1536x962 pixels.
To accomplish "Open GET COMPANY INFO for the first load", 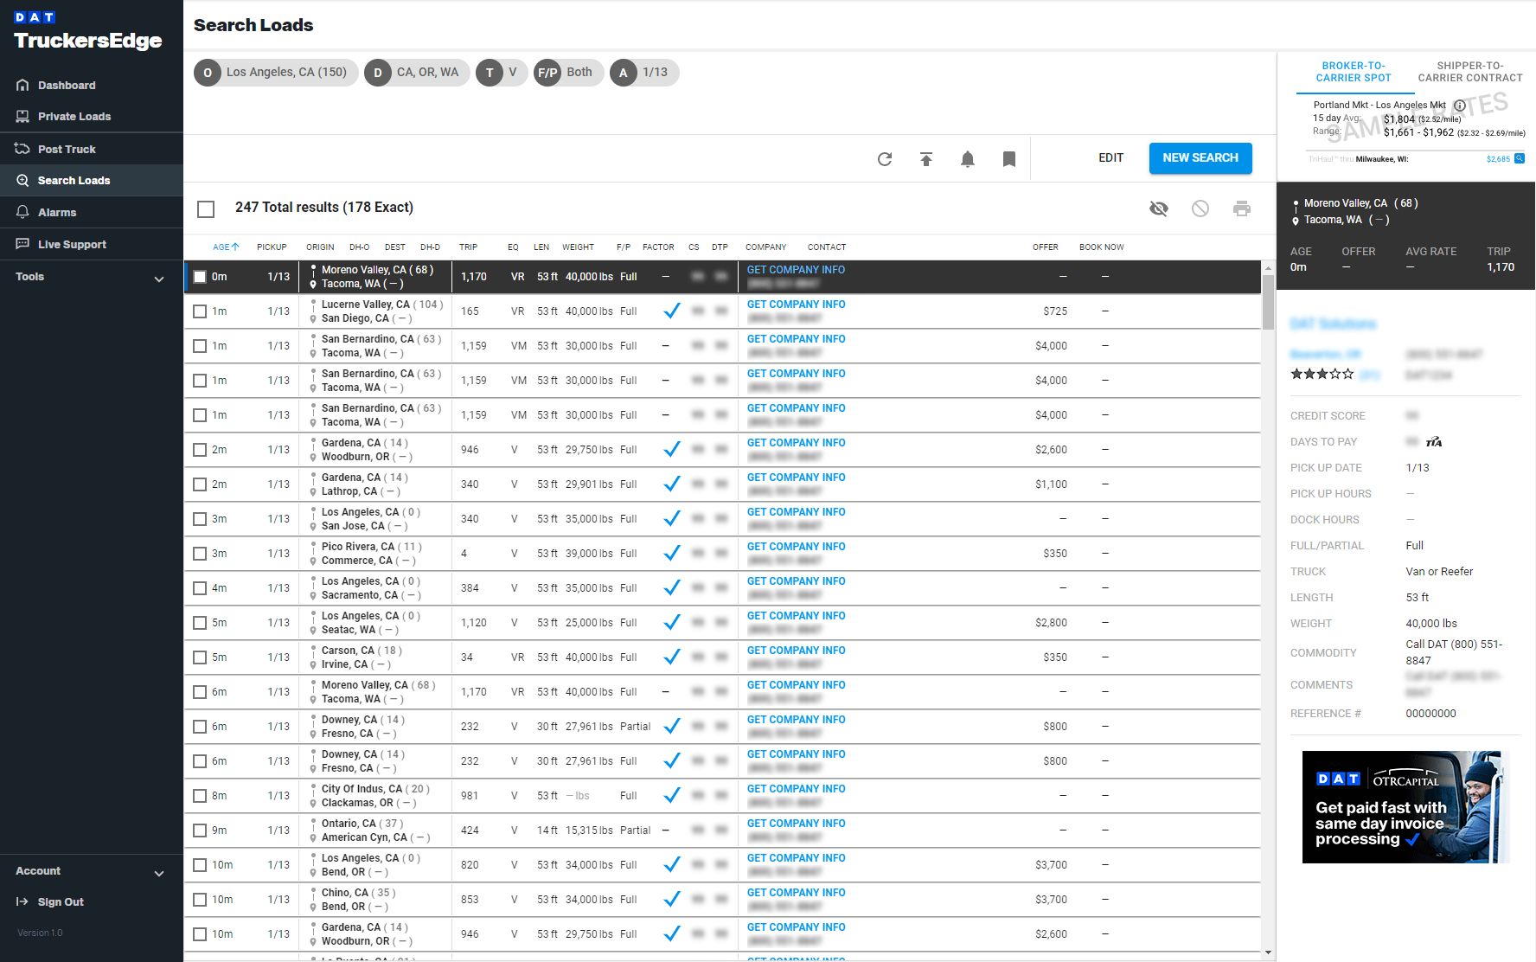I will [796, 269].
